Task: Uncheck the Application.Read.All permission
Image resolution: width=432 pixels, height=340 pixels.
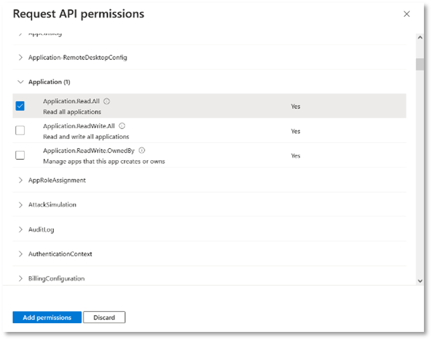Action: (x=20, y=106)
